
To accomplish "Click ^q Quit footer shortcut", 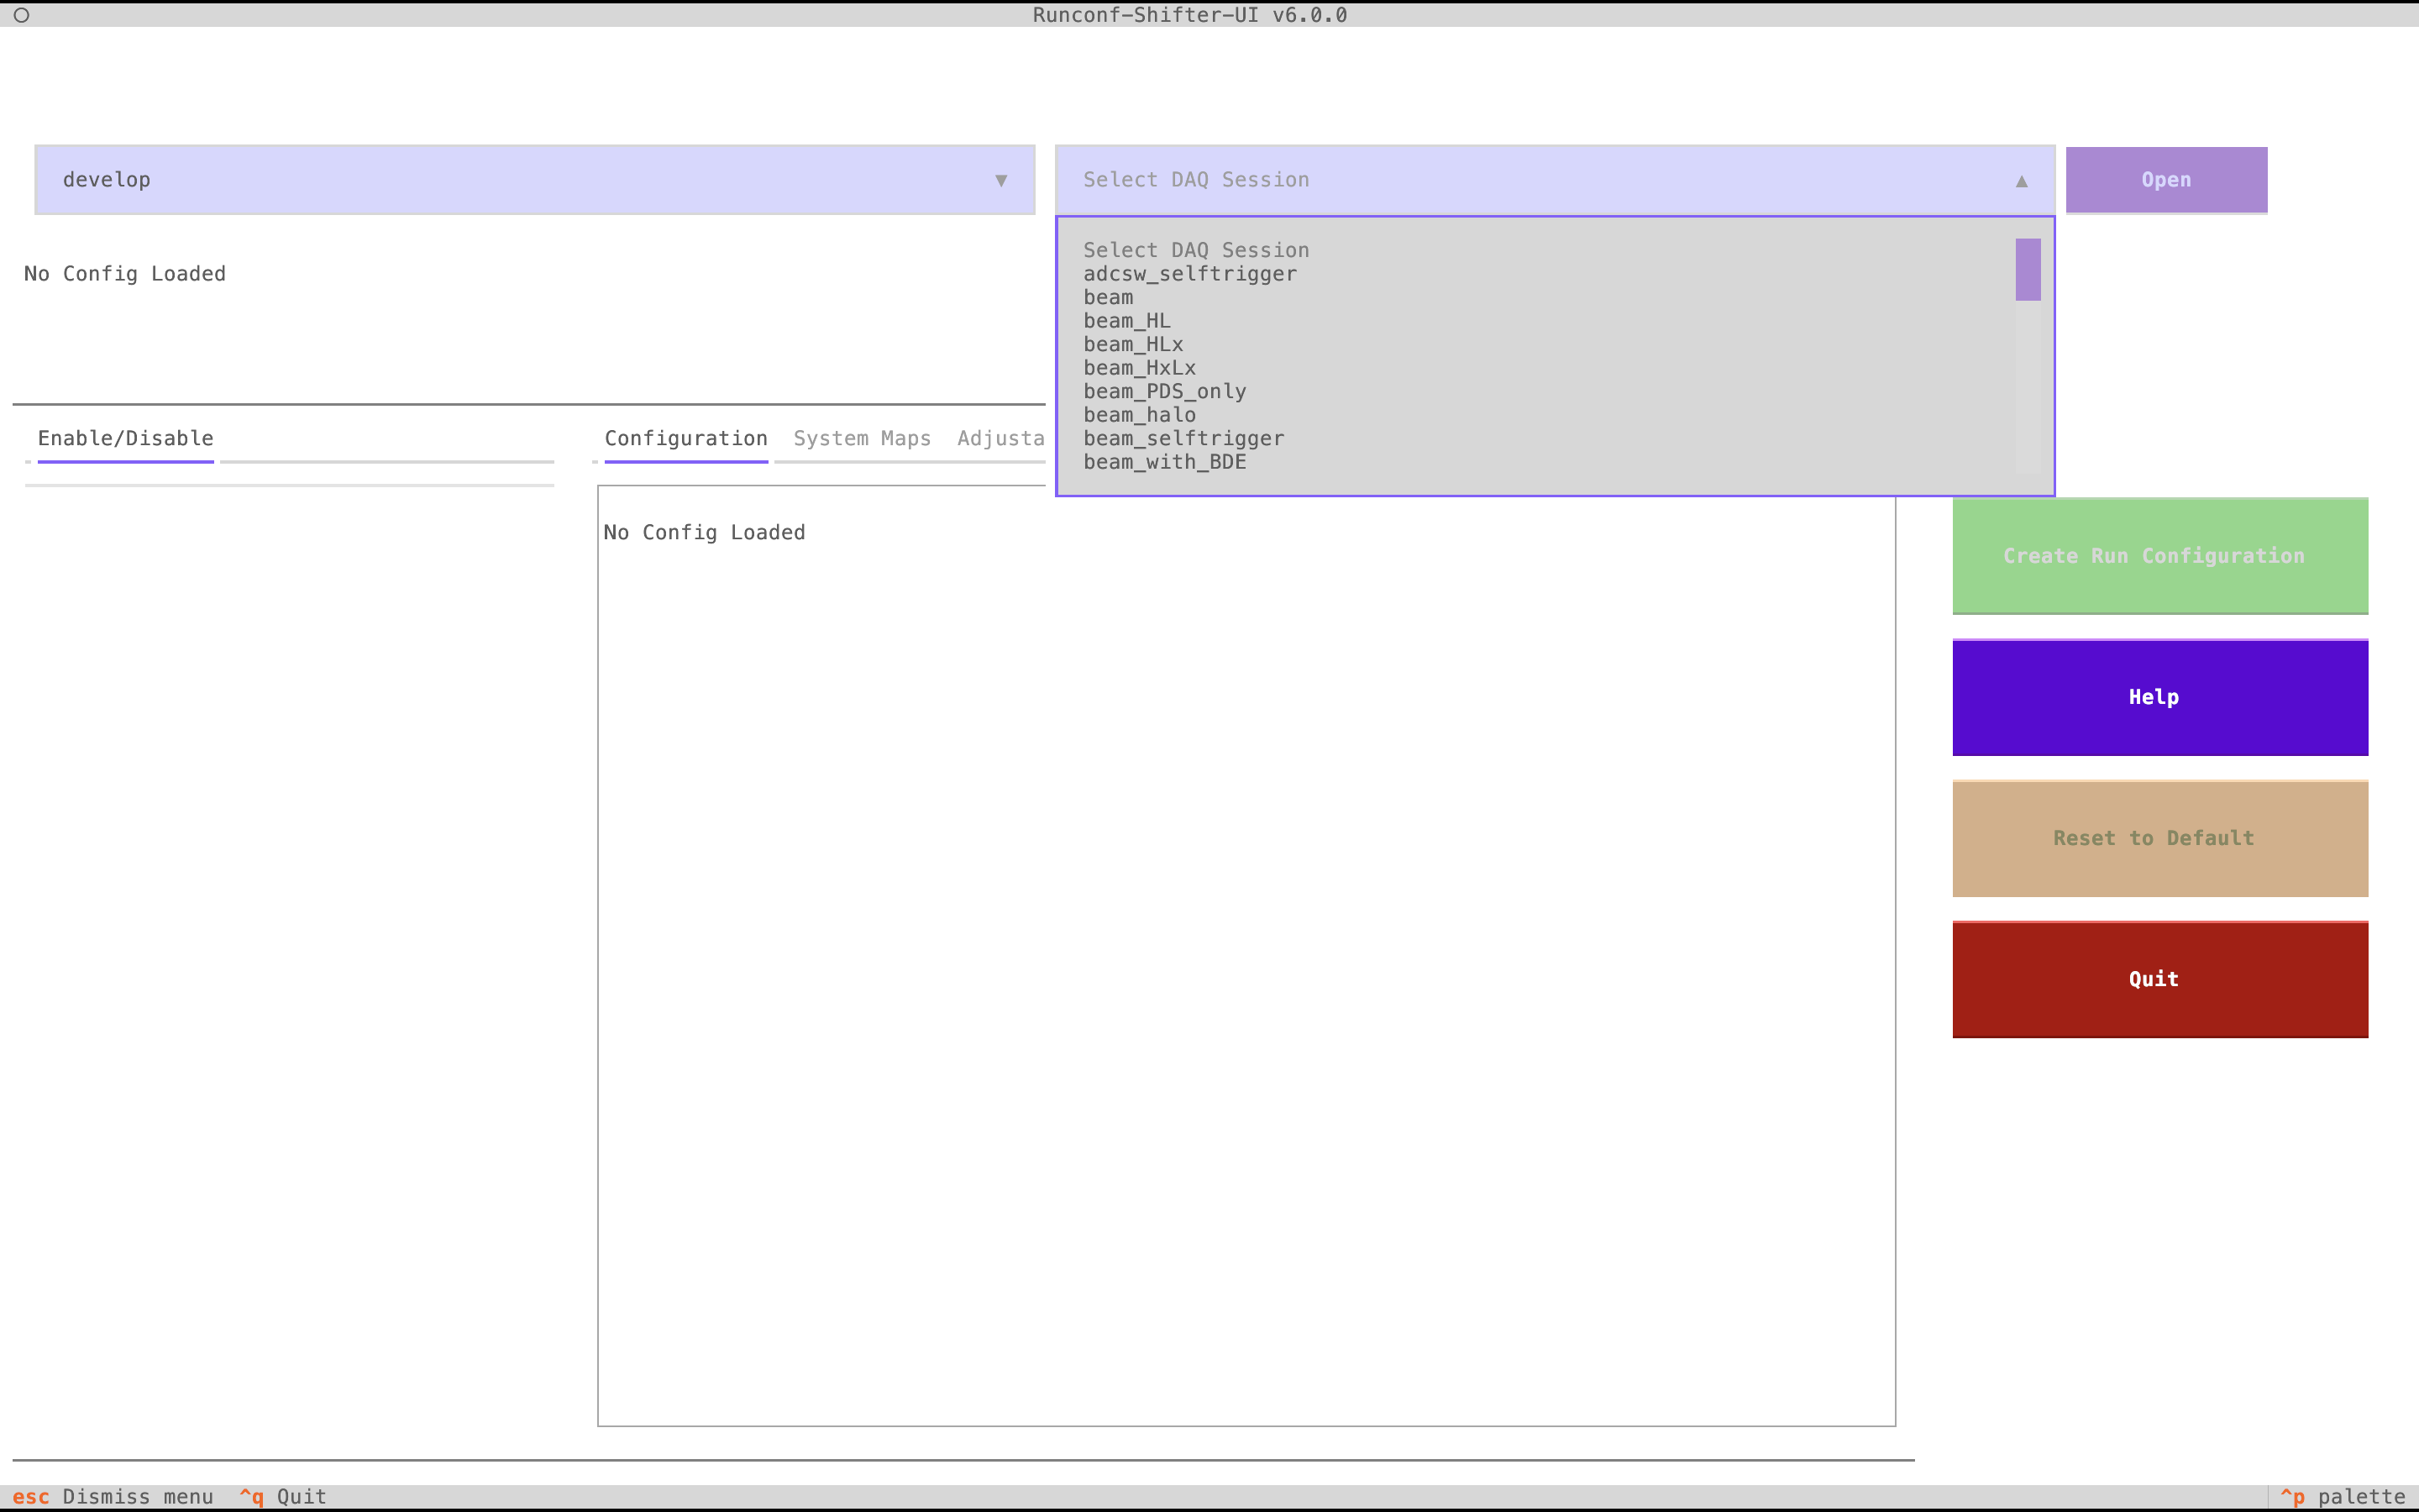I will (283, 1496).
